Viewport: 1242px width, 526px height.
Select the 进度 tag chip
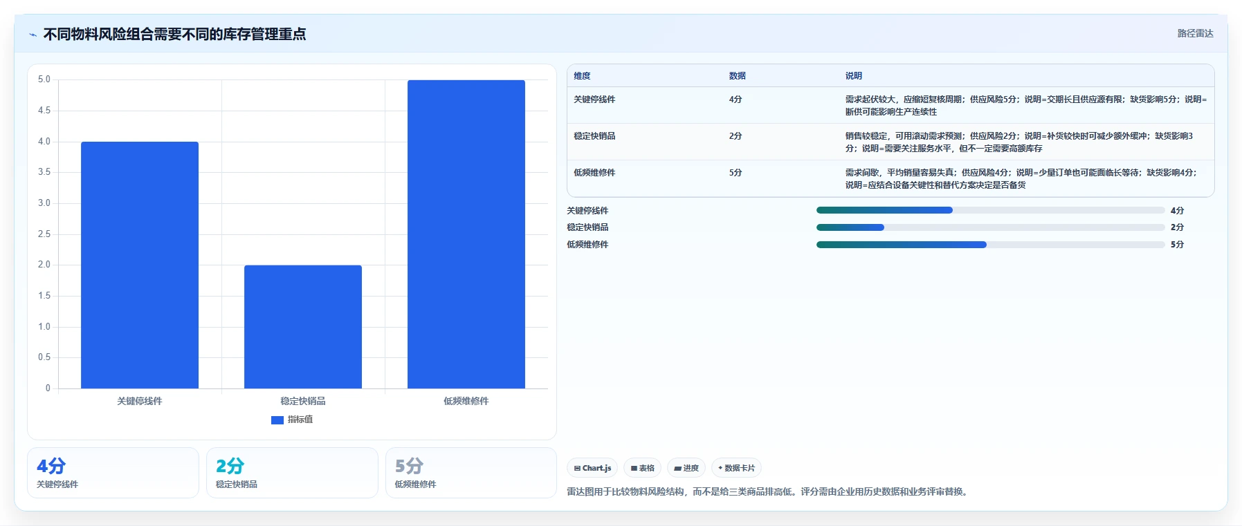coord(686,468)
